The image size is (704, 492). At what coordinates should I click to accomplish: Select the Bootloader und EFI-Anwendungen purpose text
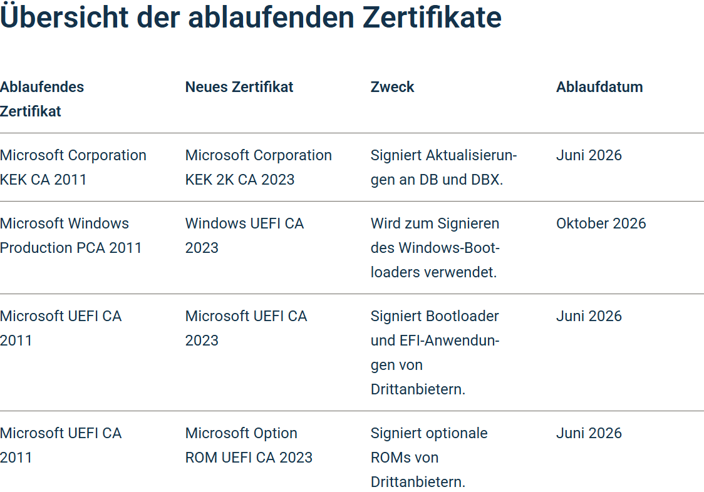tap(435, 352)
